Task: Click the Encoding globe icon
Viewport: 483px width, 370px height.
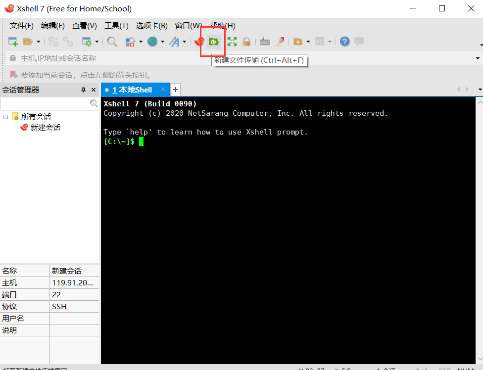Action: click(152, 42)
